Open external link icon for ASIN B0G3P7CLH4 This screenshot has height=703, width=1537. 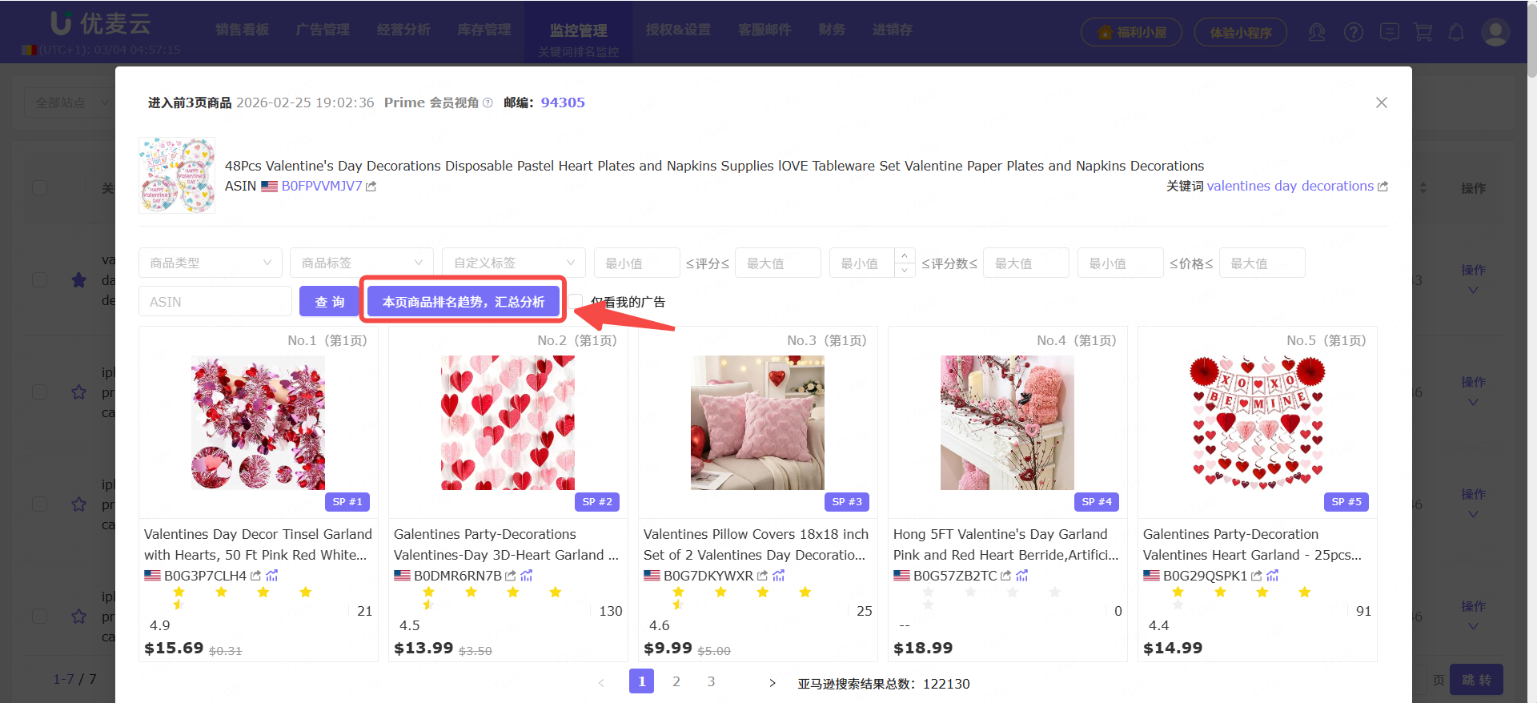255,576
